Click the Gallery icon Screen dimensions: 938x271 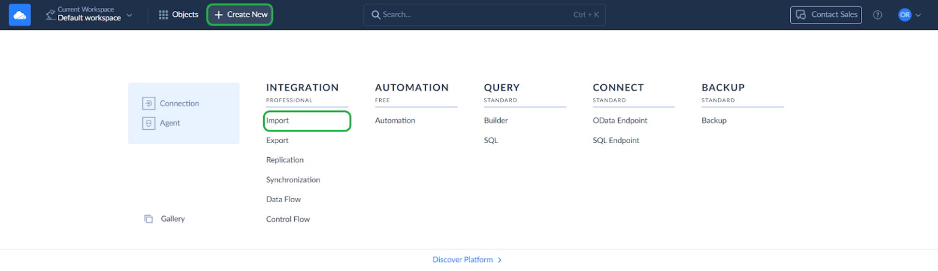[x=148, y=219]
